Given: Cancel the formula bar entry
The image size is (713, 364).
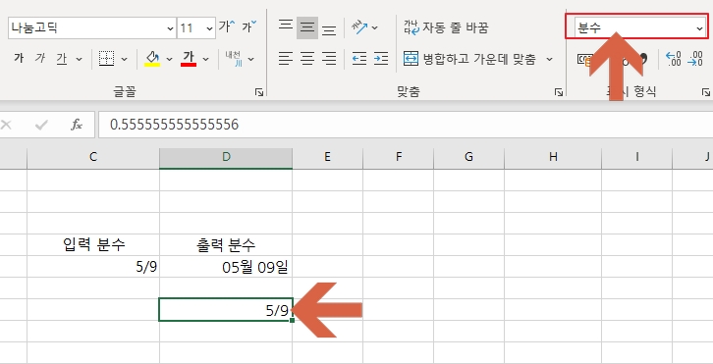Looking at the screenshot, I should pos(6,125).
